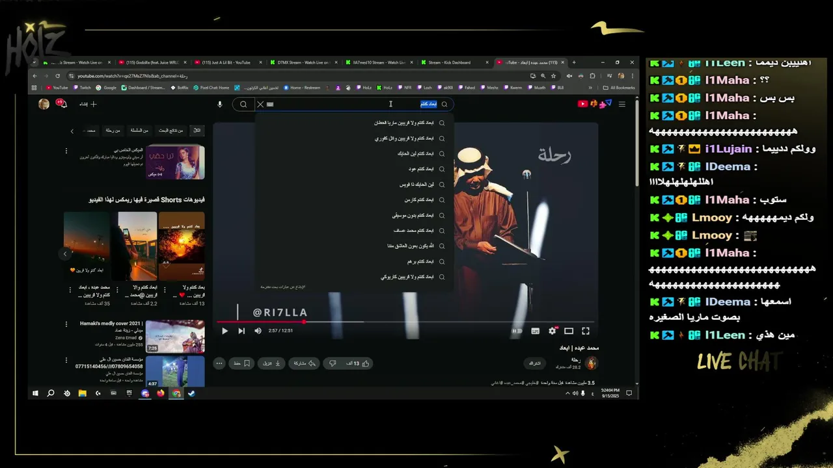Open options for 07715140456 video
The height and width of the screenshot is (468, 833).
pos(66,360)
